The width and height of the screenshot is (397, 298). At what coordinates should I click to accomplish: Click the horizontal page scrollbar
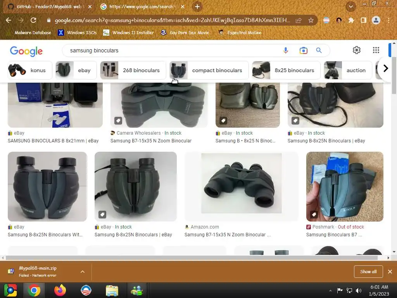[x=192, y=258]
